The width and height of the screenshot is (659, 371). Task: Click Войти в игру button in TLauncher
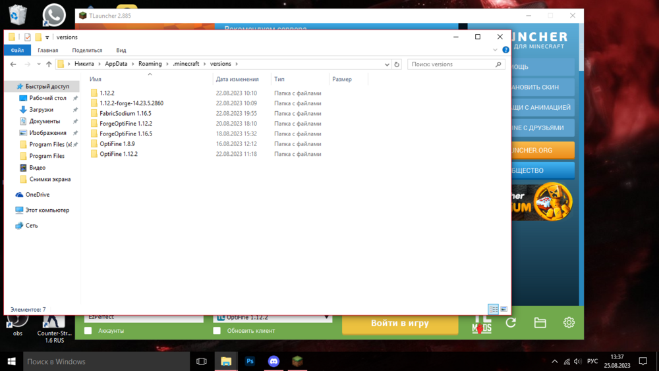pyautogui.click(x=400, y=324)
